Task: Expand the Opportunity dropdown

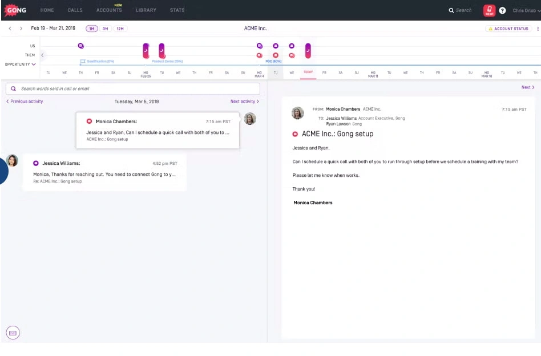Action: pos(20,64)
